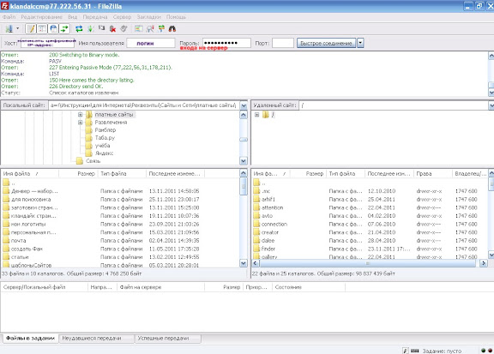Select the почта folder icon in local list
Image resolution: width=494 pixels, height=354 pixels.
(x=6, y=241)
